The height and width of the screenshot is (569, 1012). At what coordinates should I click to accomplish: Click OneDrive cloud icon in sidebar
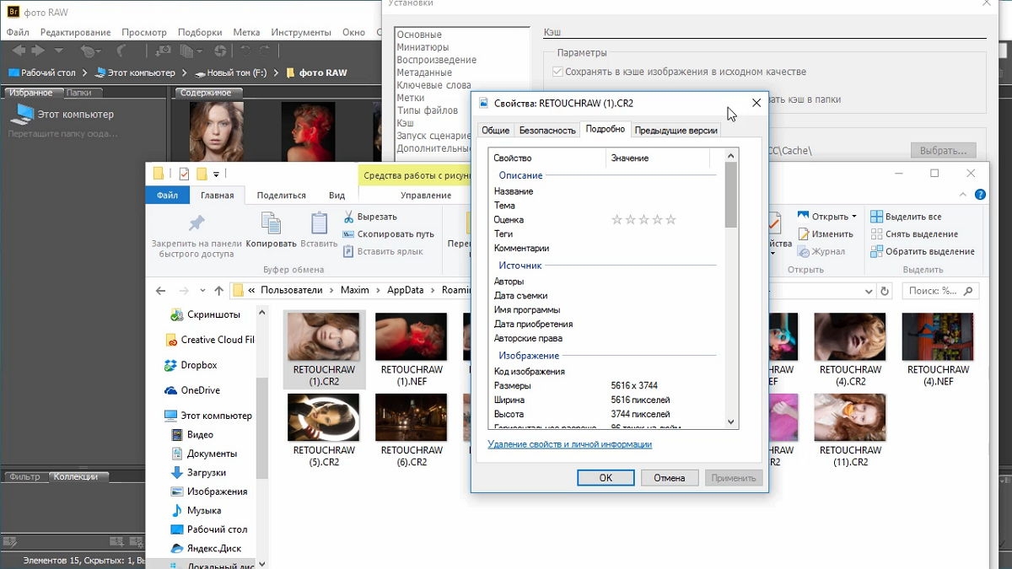[x=172, y=390]
